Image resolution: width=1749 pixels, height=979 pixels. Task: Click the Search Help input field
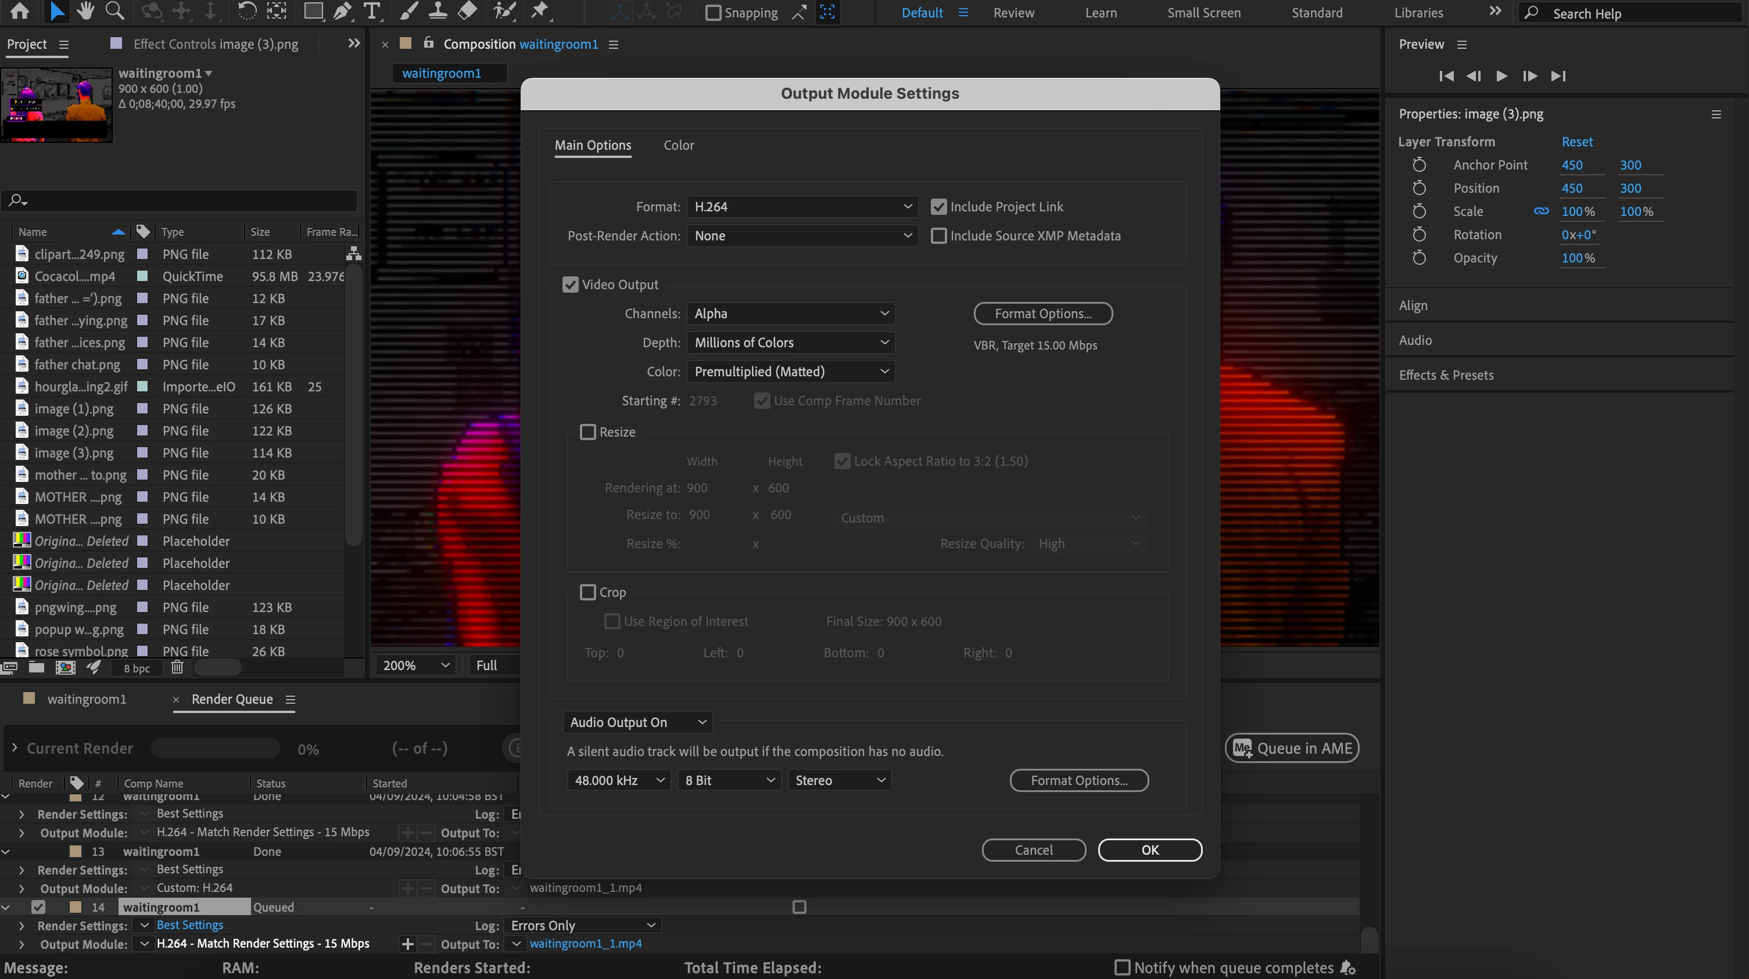(1629, 13)
